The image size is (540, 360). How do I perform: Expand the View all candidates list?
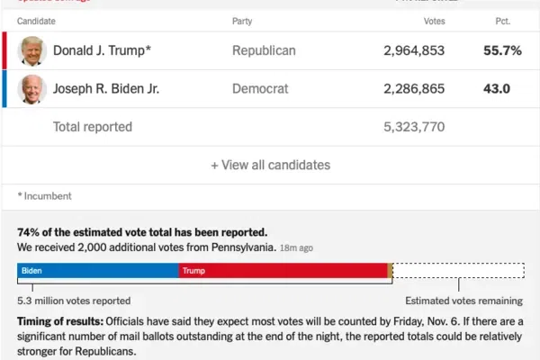[x=270, y=165]
